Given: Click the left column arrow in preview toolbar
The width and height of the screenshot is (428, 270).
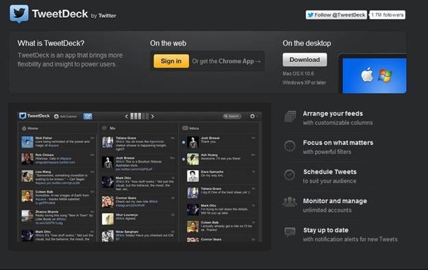Looking at the screenshot, I should [x=127, y=117].
